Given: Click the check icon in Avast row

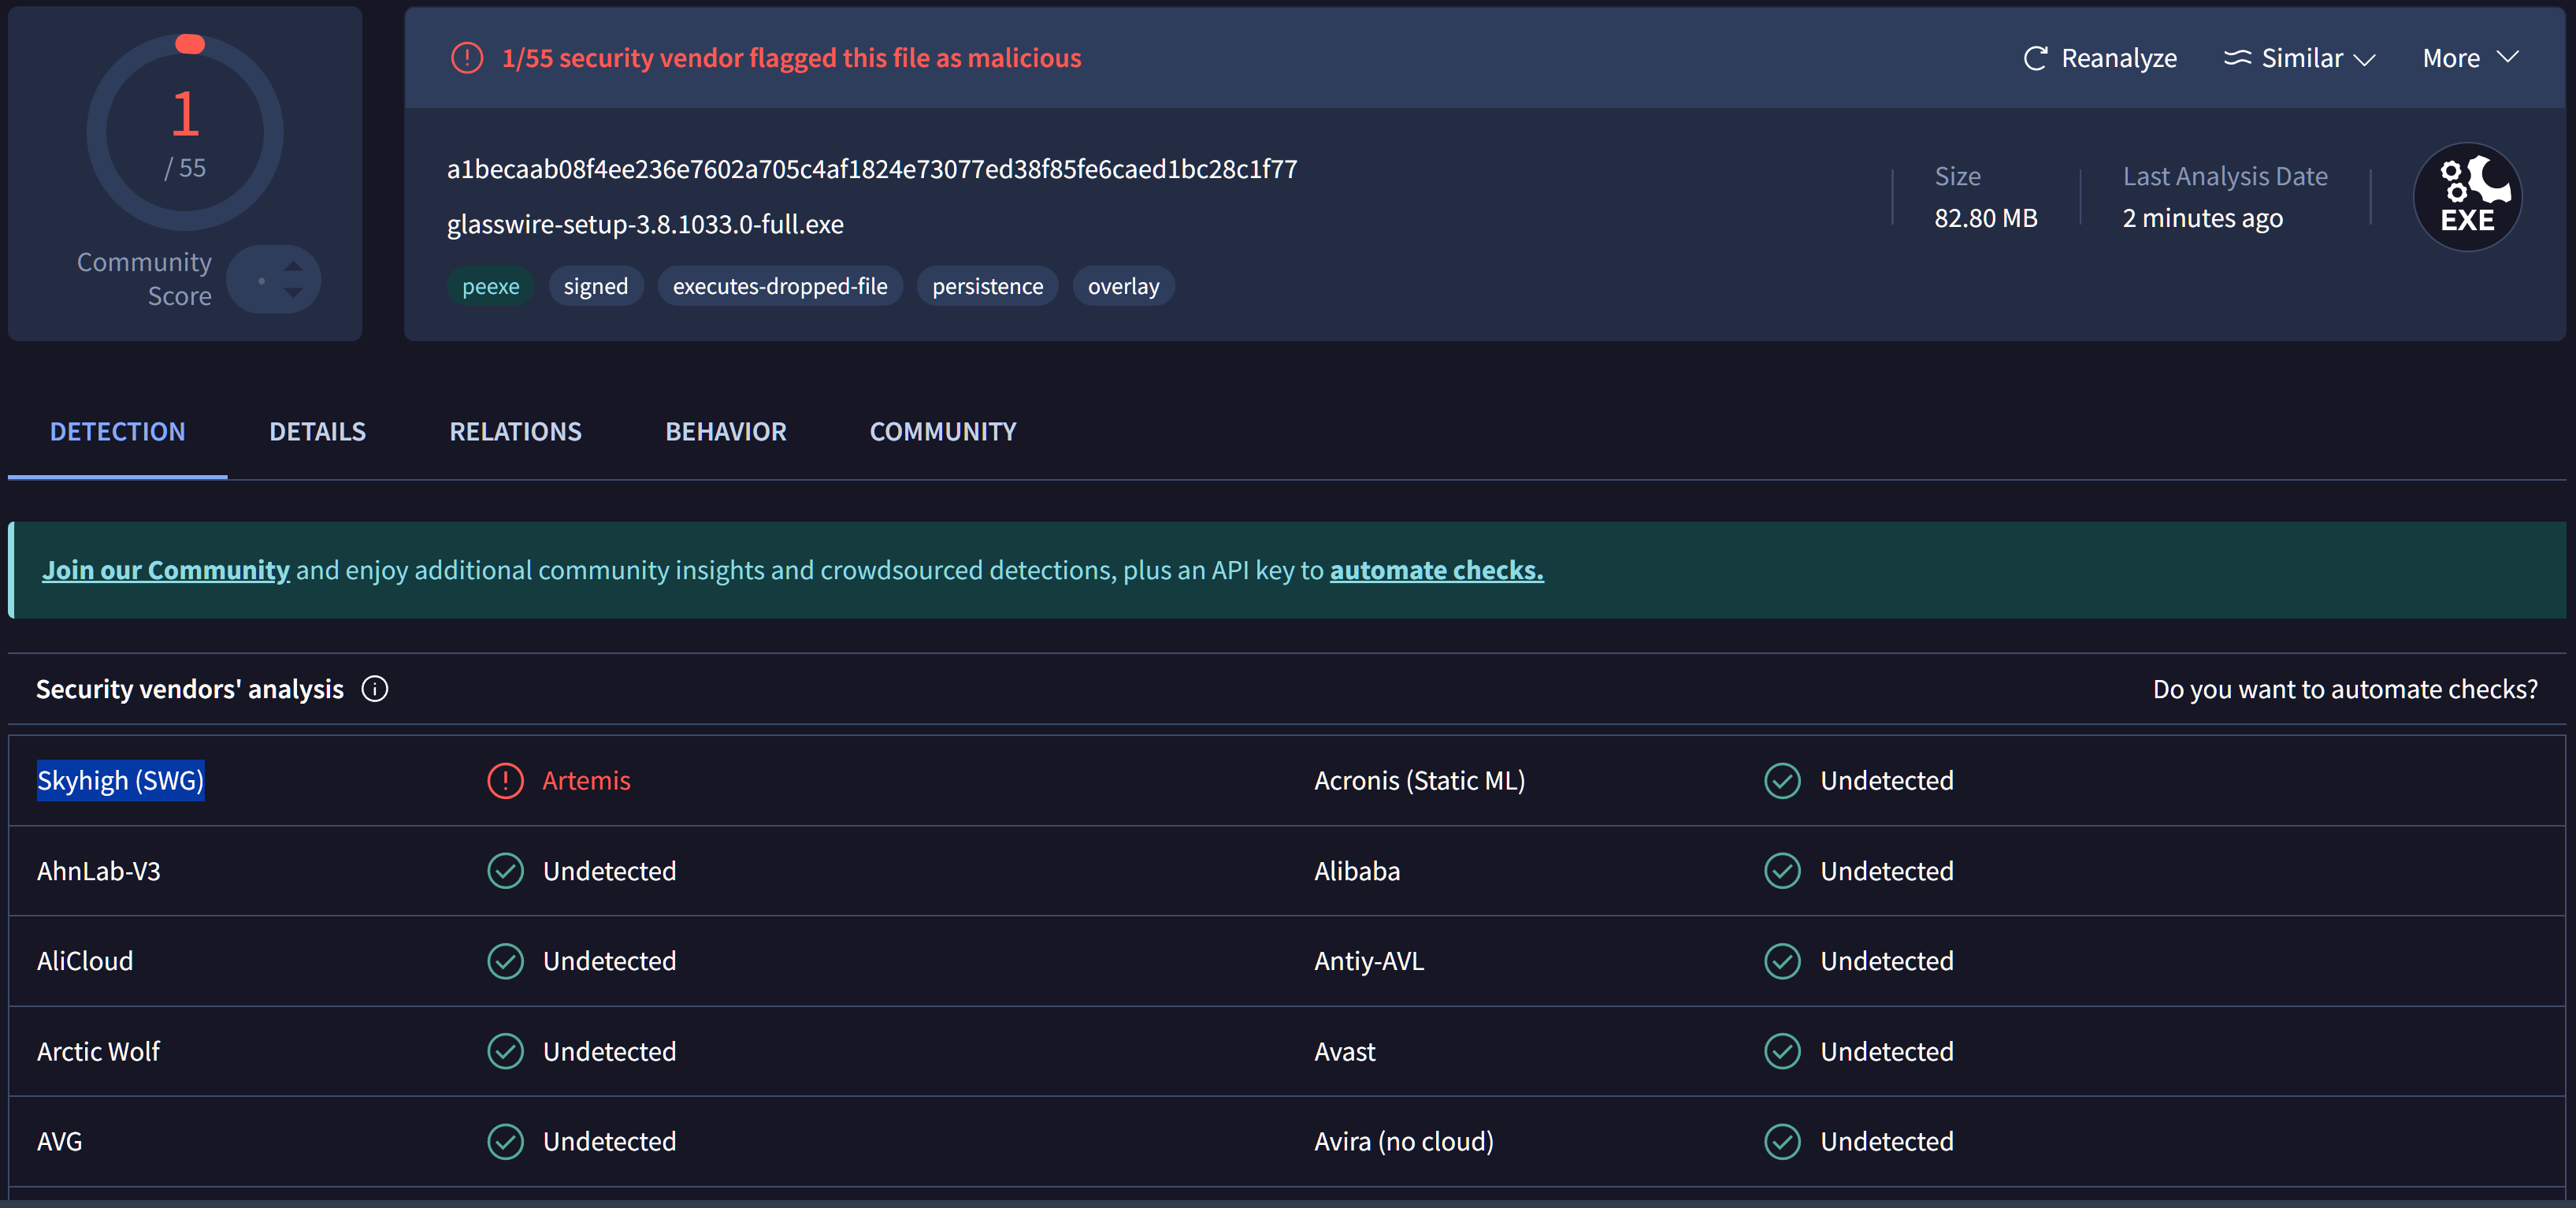Looking at the screenshot, I should pyautogui.click(x=1782, y=1051).
